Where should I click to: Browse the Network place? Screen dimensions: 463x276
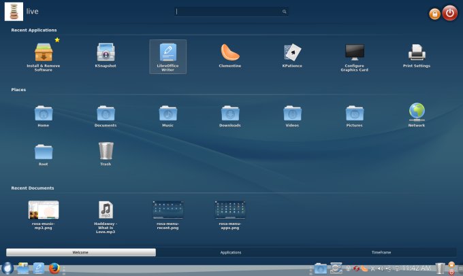coord(417,112)
